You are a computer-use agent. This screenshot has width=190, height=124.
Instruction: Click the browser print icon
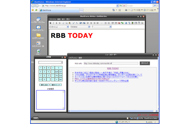[x=126, y=10]
